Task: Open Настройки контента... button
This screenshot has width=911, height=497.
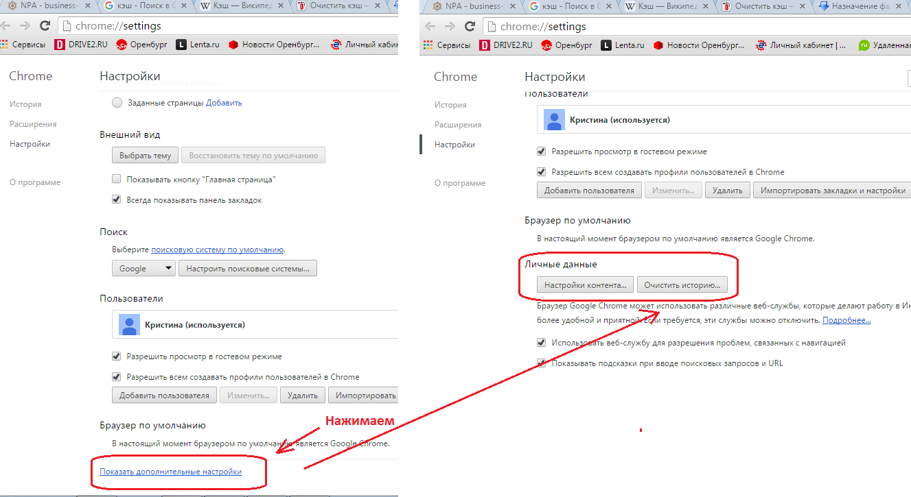Action: point(585,284)
